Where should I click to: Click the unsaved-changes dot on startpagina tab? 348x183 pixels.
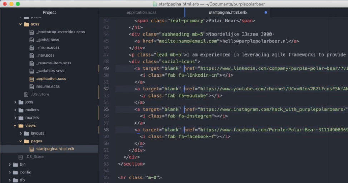(x=266, y=12)
